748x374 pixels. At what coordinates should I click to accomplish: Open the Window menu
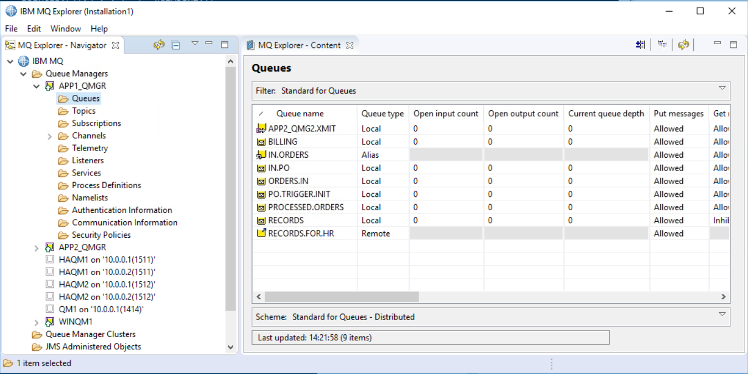coord(66,29)
